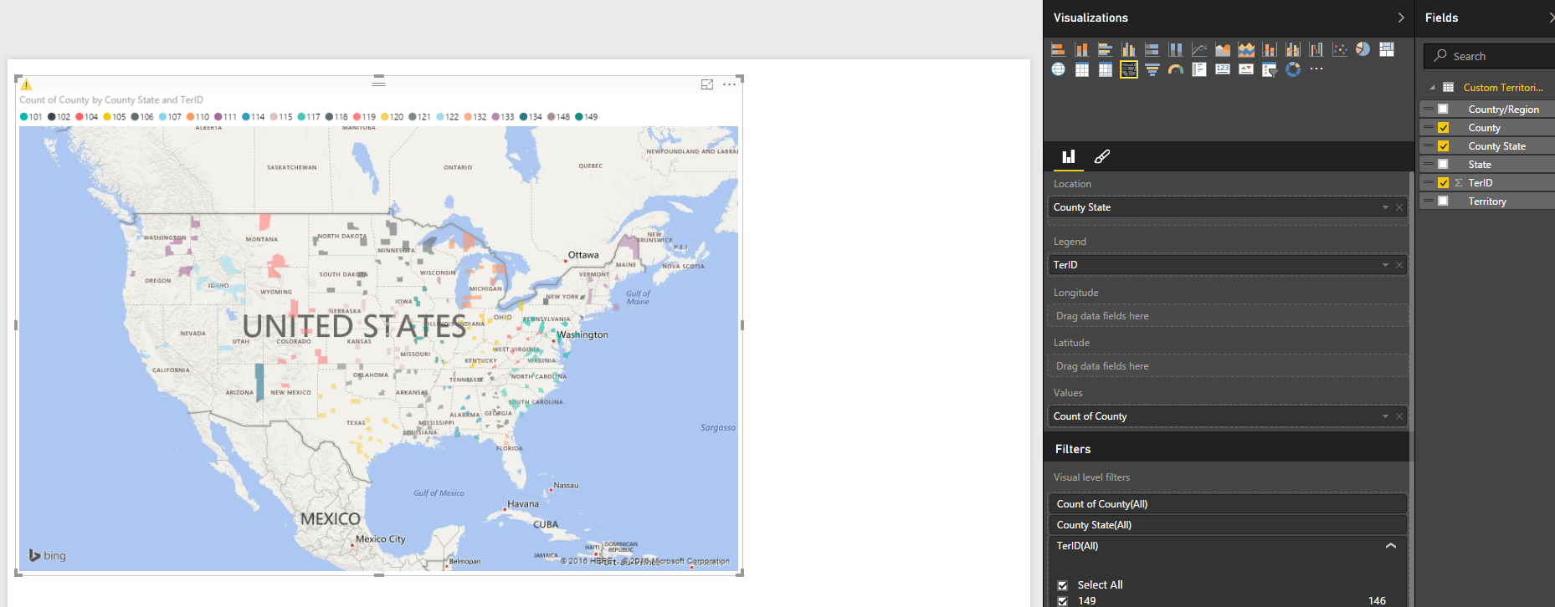Image resolution: width=1555 pixels, height=607 pixels.
Task: Toggle the Select All filter checkbox
Action: click(1063, 585)
